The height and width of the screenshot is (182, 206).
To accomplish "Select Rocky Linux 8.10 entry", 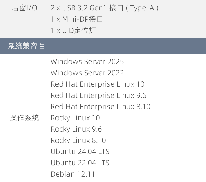I will click(x=78, y=140).
